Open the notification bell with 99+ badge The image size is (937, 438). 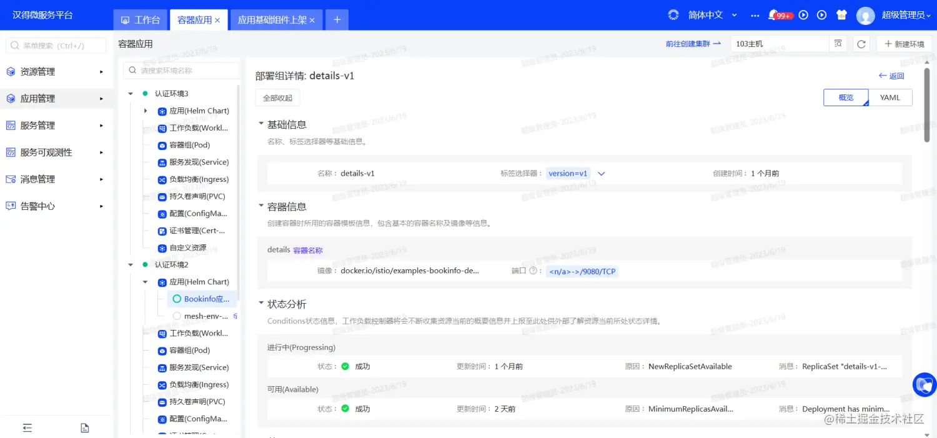(x=773, y=15)
